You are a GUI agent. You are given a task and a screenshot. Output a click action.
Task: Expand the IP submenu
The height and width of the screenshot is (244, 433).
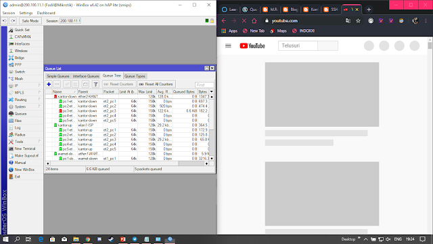click(x=39, y=85)
